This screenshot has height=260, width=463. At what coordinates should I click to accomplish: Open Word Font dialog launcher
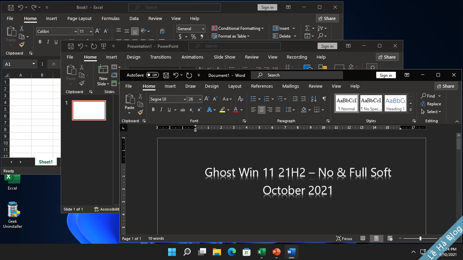click(x=244, y=121)
